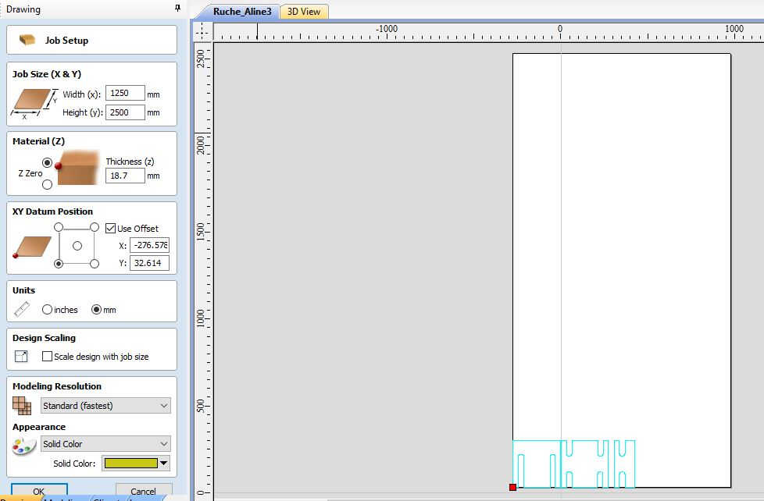764x501 pixels.
Task: Click the Height (y) input field
Action: click(x=125, y=112)
